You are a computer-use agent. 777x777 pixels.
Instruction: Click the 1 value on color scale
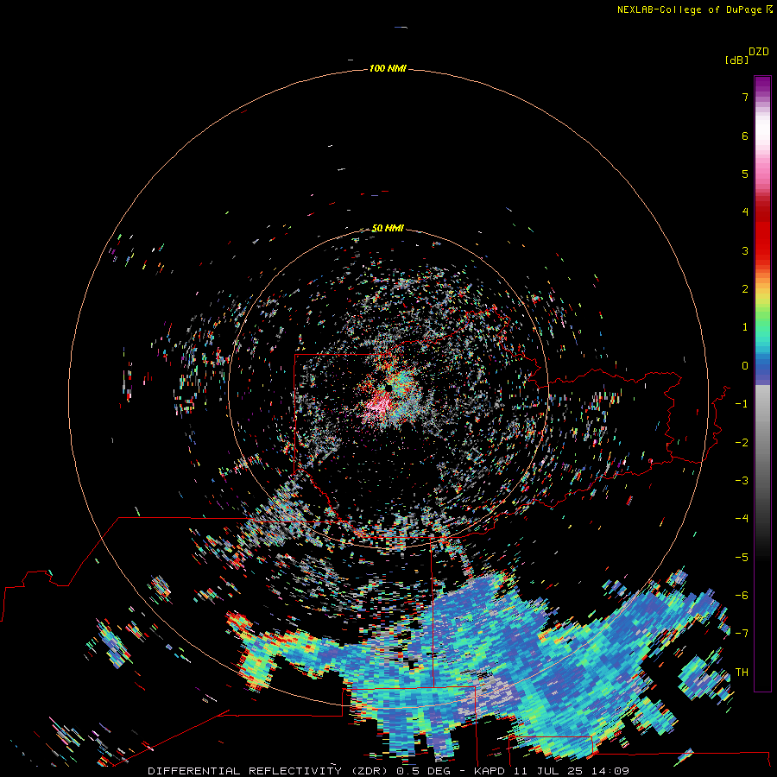click(745, 327)
